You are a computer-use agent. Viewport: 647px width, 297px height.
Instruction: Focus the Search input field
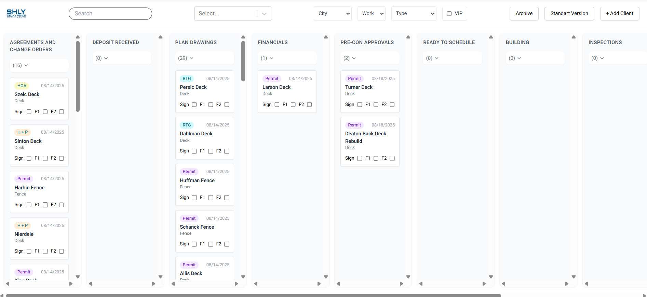pyautogui.click(x=110, y=14)
